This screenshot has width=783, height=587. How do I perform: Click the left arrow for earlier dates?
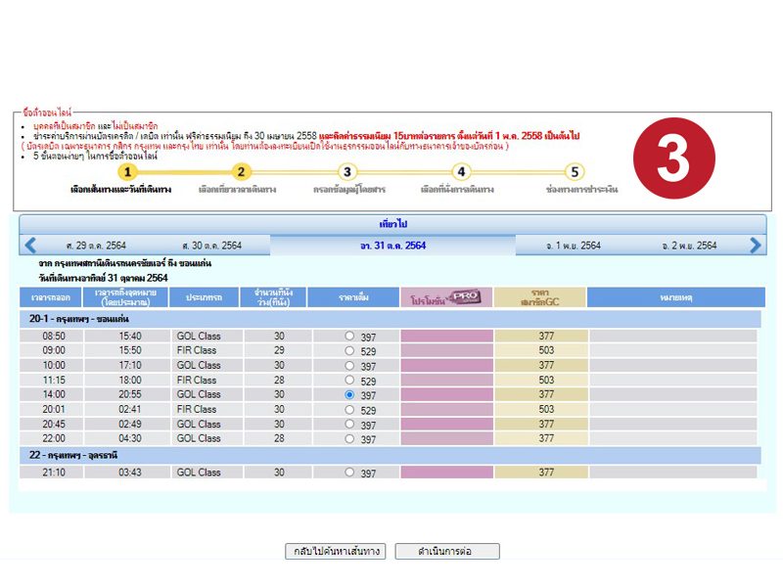(30, 246)
